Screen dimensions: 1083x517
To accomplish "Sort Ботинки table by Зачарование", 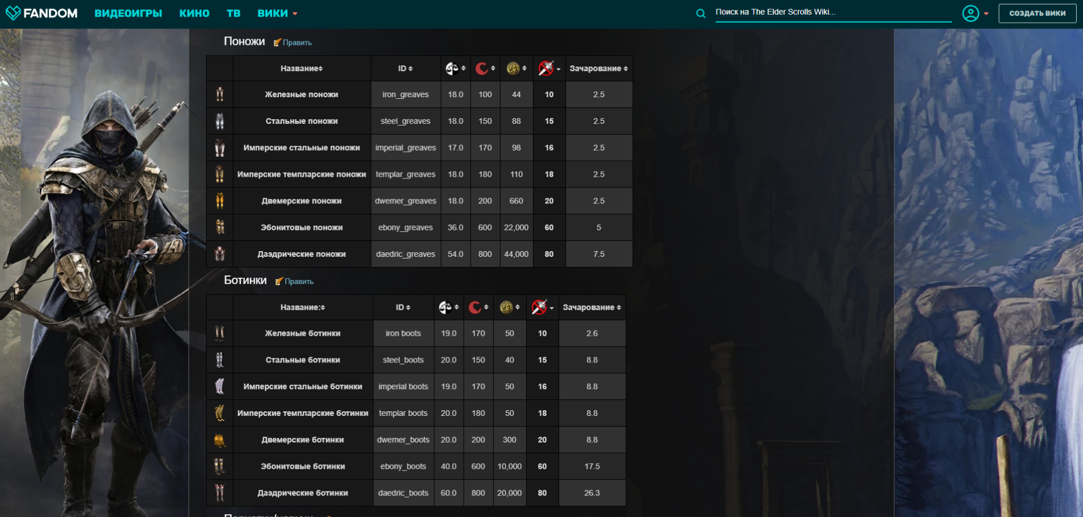I will click(x=592, y=307).
